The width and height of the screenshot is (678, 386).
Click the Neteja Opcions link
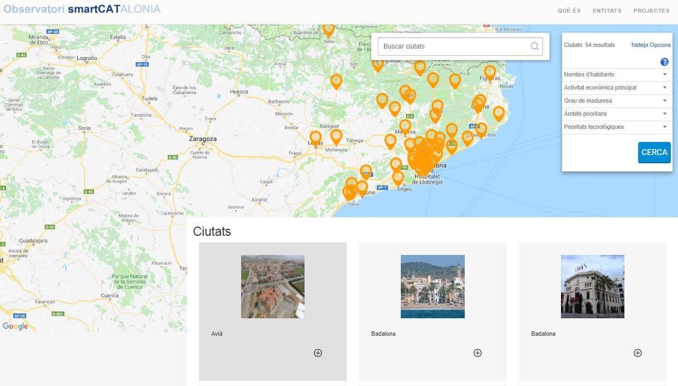pos(651,45)
